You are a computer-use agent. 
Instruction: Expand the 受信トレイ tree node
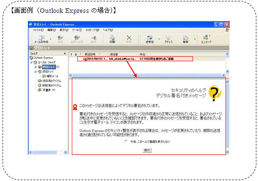pyautogui.click(x=35, y=67)
